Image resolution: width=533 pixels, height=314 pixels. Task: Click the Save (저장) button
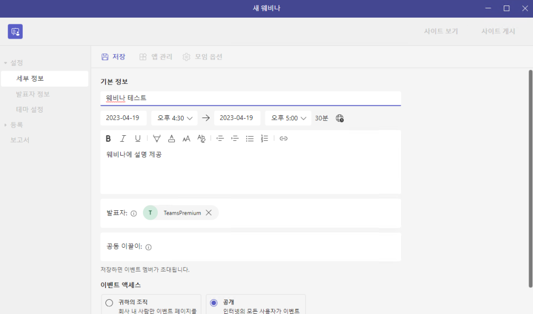114,57
